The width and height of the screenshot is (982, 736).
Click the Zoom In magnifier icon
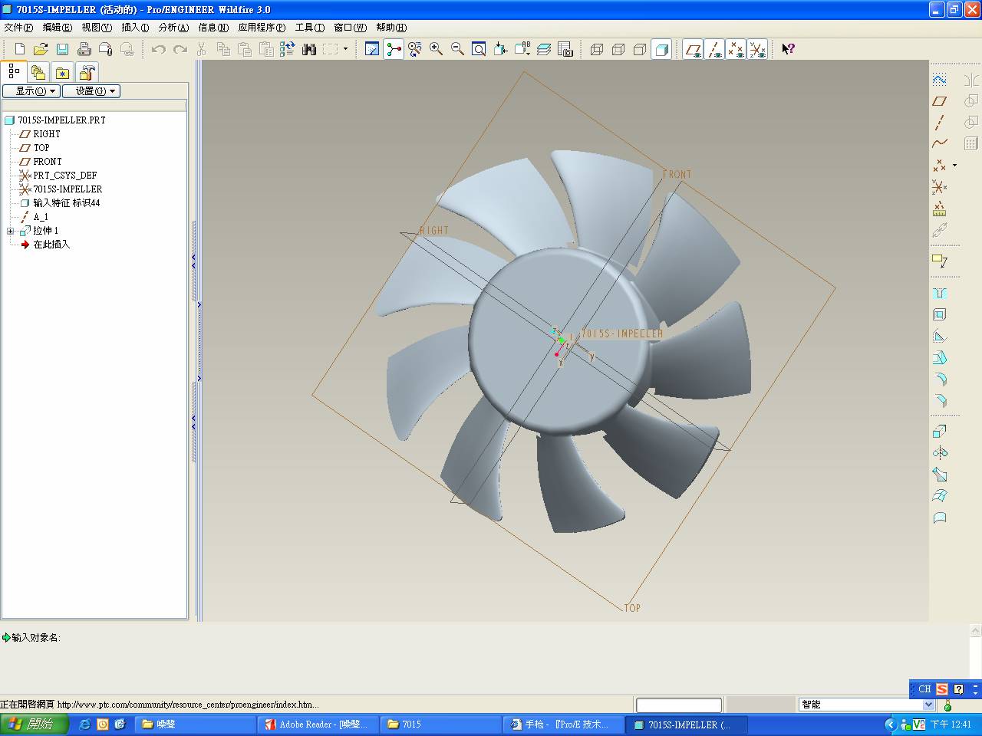pyautogui.click(x=436, y=49)
